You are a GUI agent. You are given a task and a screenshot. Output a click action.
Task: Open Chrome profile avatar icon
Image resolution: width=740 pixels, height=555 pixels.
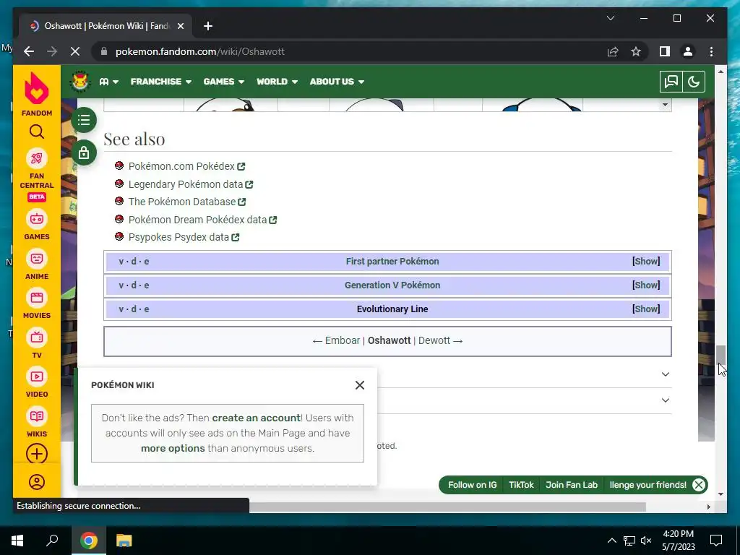tap(688, 51)
